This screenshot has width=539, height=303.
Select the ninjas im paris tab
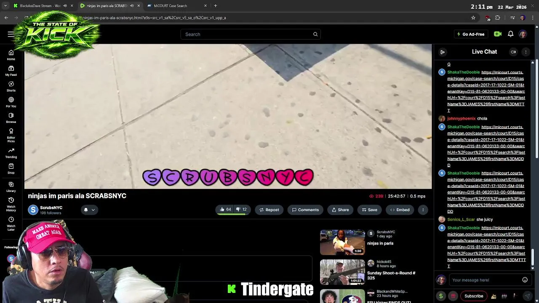[x=107, y=6]
